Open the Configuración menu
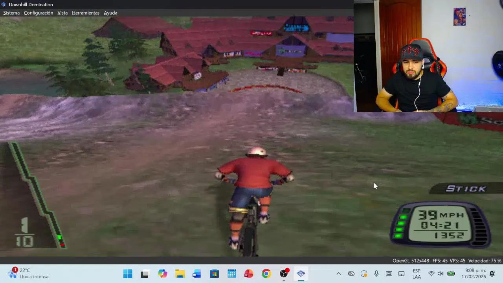 tap(39, 13)
